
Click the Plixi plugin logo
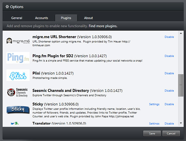[18, 75]
